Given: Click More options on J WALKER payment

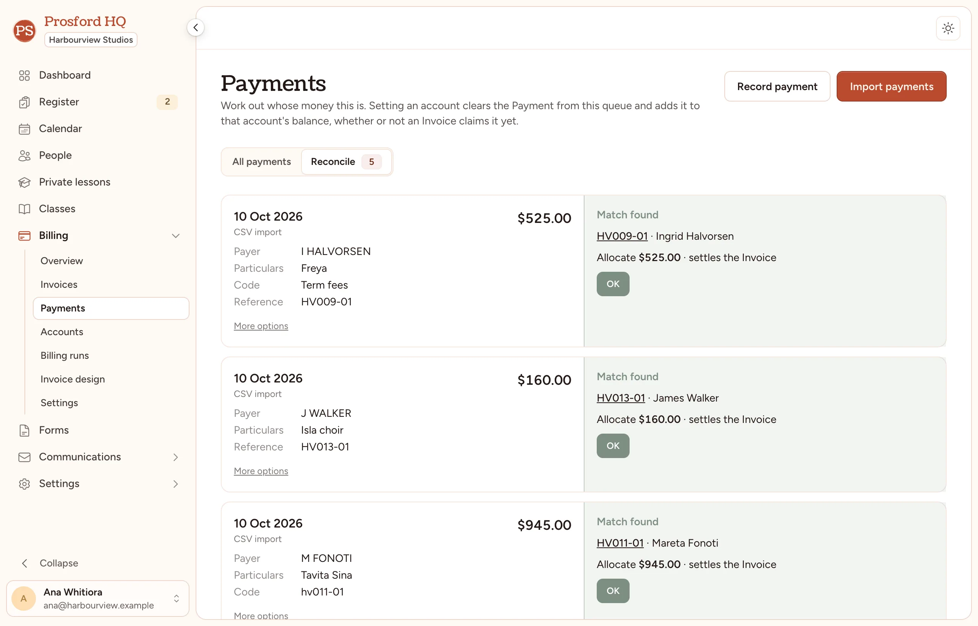Looking at the screenshot, I should coord(261,471).
